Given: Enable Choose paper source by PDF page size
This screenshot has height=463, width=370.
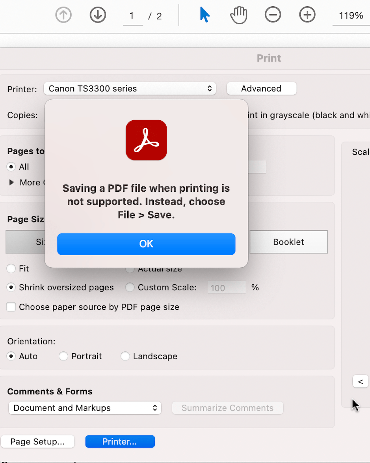Looking at the screenshot, I should (11, 307).
